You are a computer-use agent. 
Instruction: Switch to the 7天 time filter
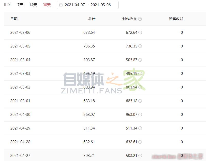[20, 5]
